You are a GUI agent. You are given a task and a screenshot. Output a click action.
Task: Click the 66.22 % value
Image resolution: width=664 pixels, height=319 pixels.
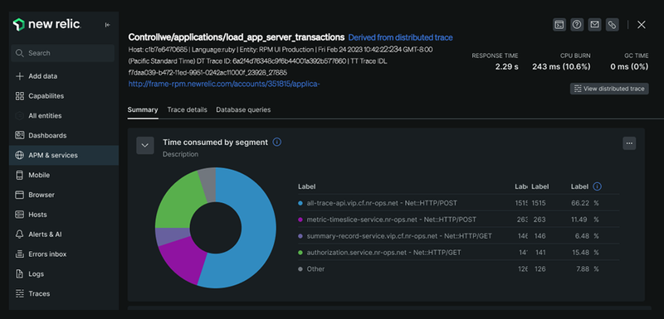pos(585,203)
